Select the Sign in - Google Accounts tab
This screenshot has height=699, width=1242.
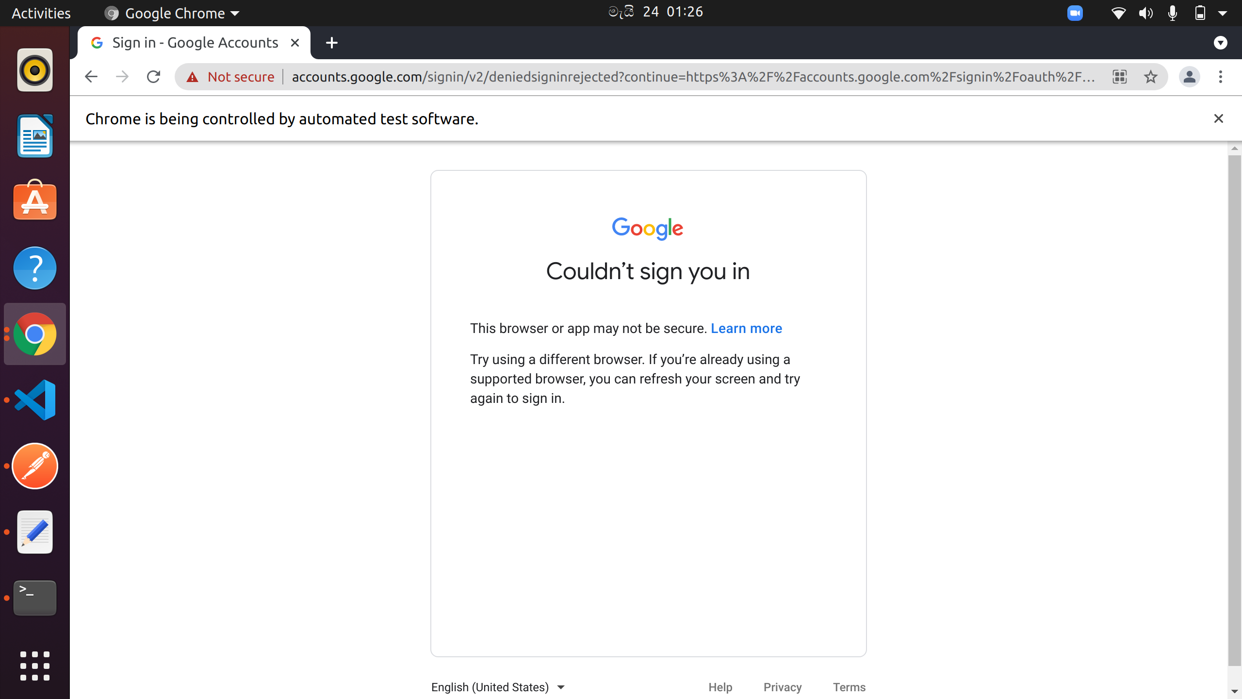coord(194,43)
